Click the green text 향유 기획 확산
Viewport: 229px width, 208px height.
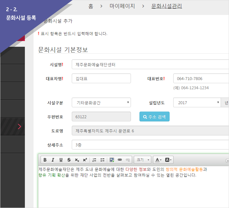[x=52, y=175]
